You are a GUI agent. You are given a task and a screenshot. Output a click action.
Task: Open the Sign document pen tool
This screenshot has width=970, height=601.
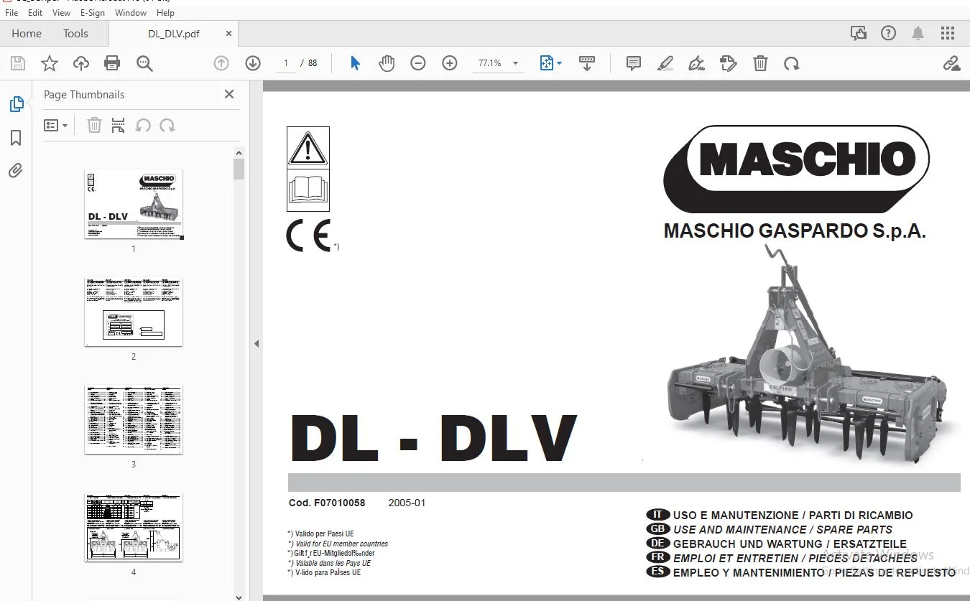696,63
